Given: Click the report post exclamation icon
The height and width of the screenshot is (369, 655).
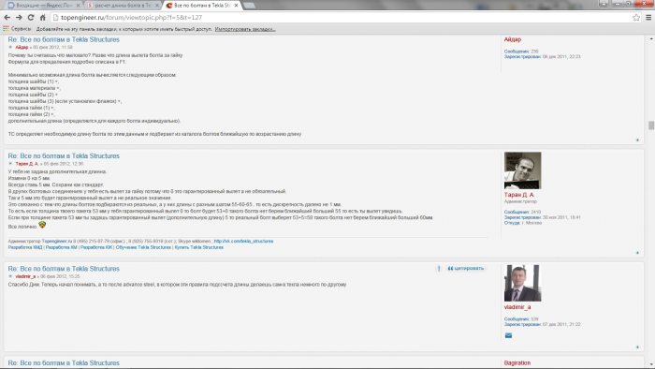Looking at the screenshot, I should pos(439,268).
